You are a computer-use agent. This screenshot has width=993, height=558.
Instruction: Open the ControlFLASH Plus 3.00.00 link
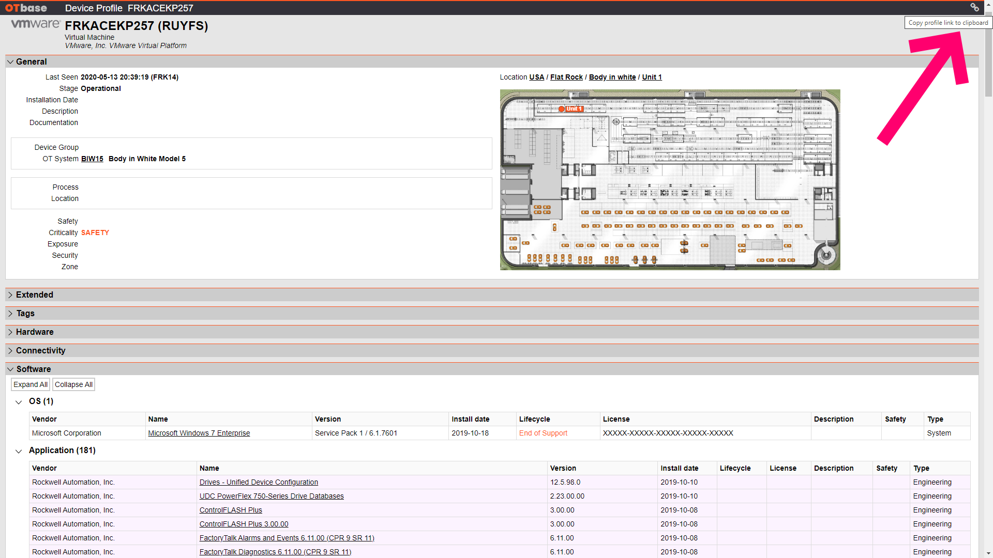click(244, 524)
